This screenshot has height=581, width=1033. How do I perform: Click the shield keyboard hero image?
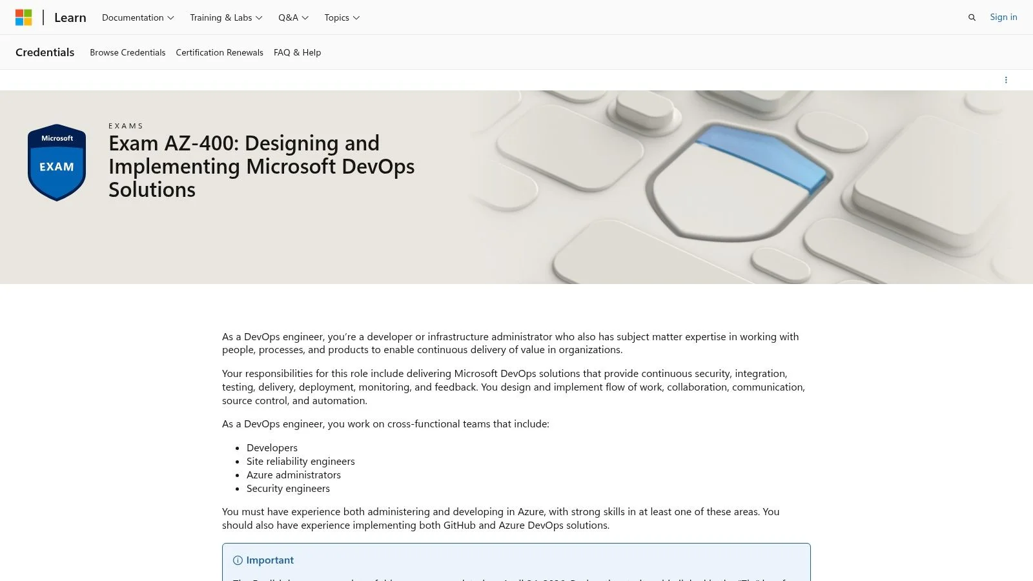[x=749, y=187]
